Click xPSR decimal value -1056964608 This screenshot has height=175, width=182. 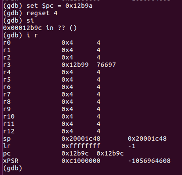click(x=149, y=161)
